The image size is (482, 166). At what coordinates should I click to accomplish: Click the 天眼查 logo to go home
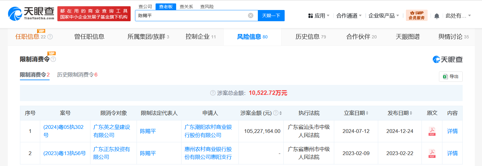[31, 14]
